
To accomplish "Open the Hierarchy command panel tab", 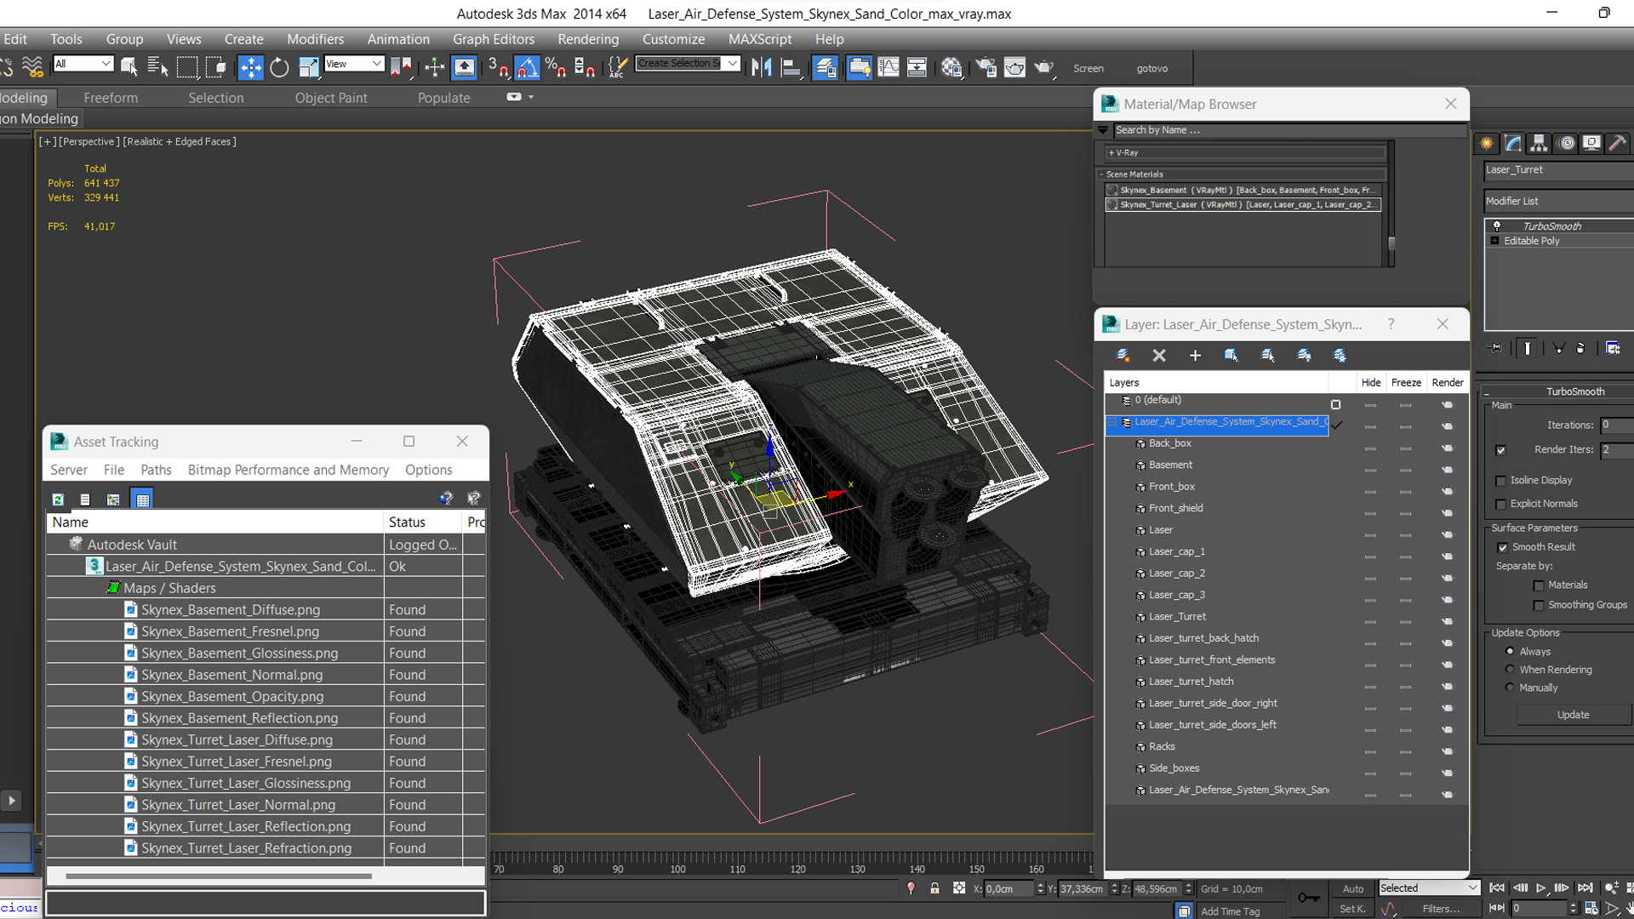I will tap(1538, 143).
